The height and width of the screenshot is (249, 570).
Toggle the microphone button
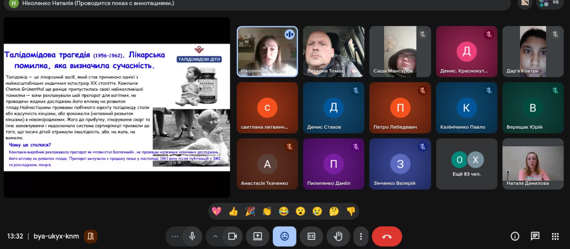(x=192, y=236)
